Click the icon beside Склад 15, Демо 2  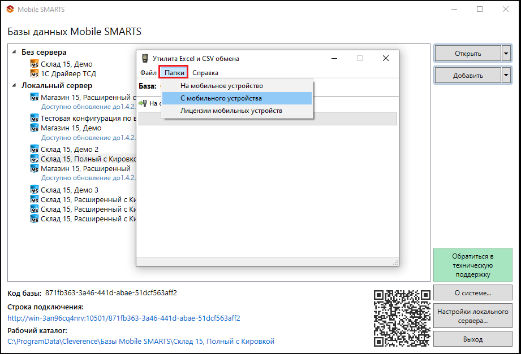tap(34, 149)
